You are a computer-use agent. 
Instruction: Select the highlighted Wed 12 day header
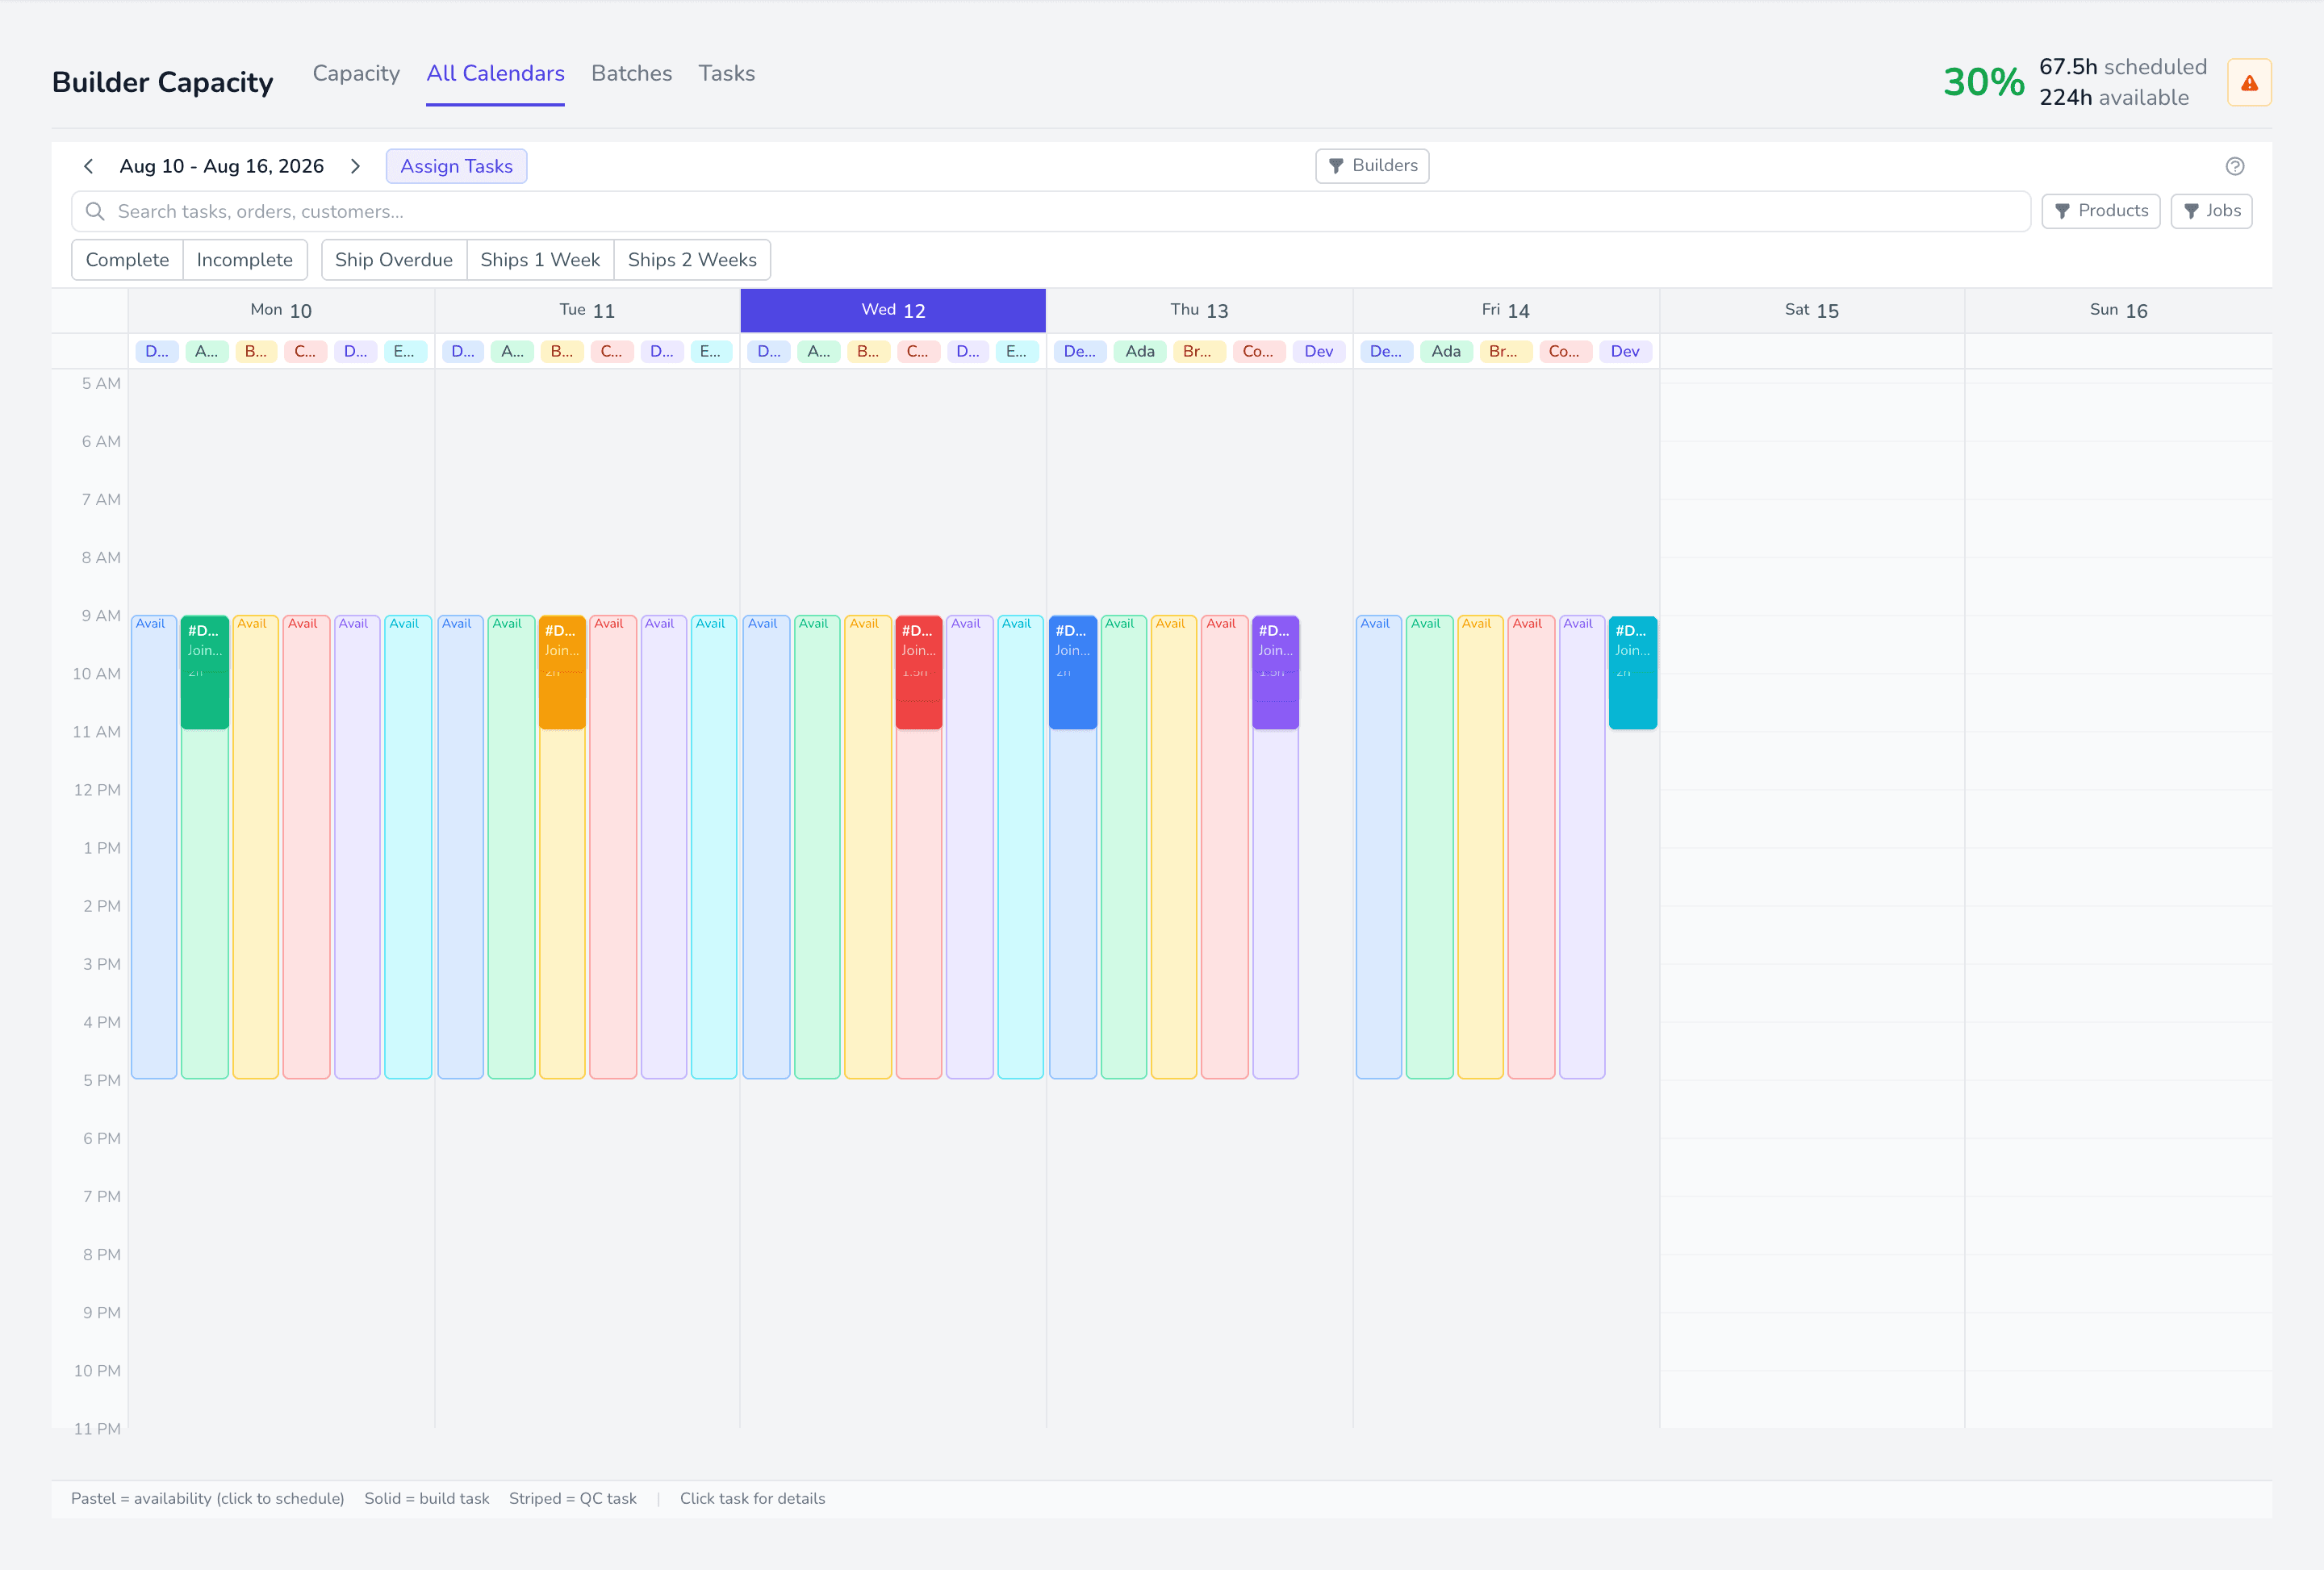(x=893, y=310)
